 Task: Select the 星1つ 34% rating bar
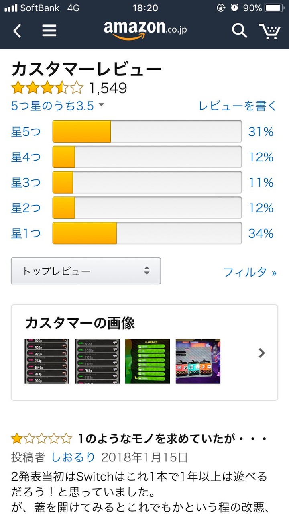(x=147, y=233)
